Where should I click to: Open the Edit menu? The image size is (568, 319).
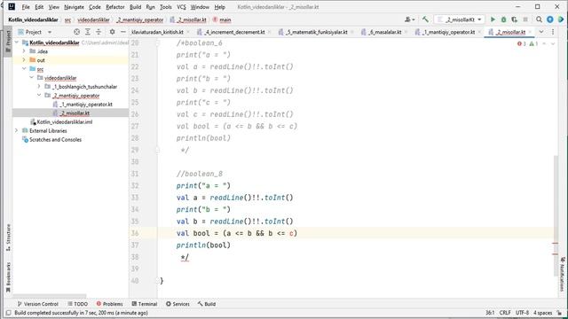pyautogui.click(x=39, y=7)
